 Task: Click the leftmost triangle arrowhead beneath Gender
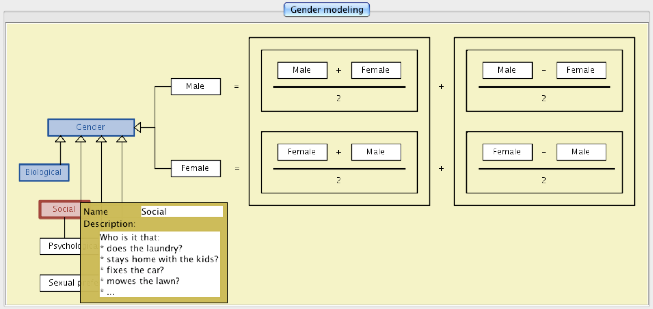60,139
